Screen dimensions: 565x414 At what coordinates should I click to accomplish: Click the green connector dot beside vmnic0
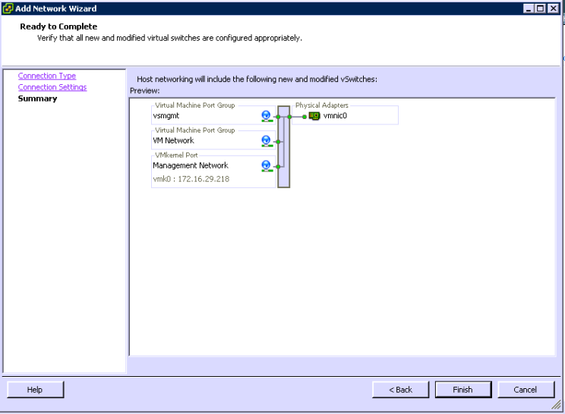click(305, 117)
